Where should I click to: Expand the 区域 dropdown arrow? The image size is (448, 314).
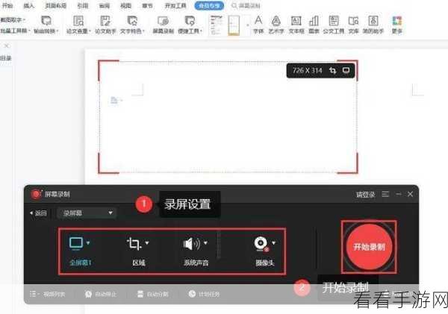(147, 243)
